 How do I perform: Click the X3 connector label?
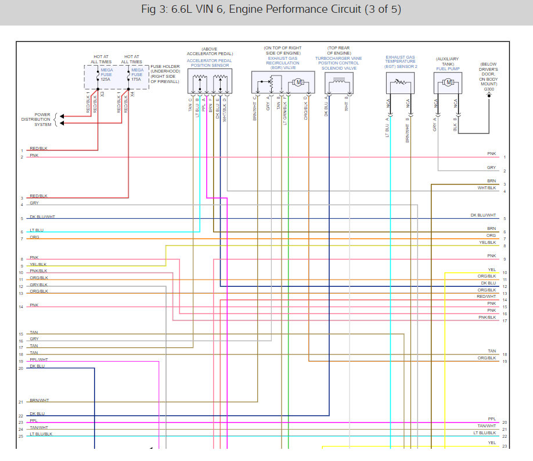pos(102,94)
